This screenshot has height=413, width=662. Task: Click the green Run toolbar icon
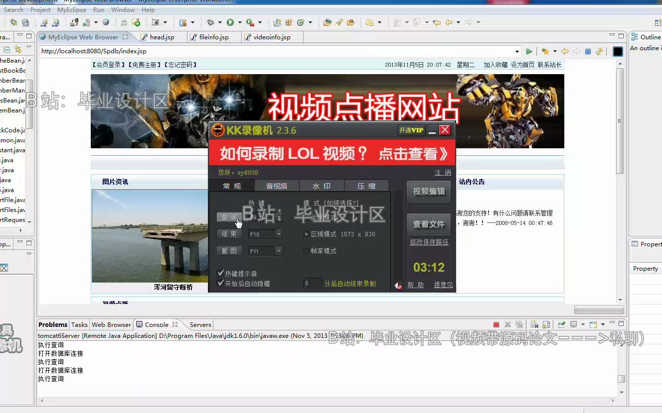[x=230, y=22]
